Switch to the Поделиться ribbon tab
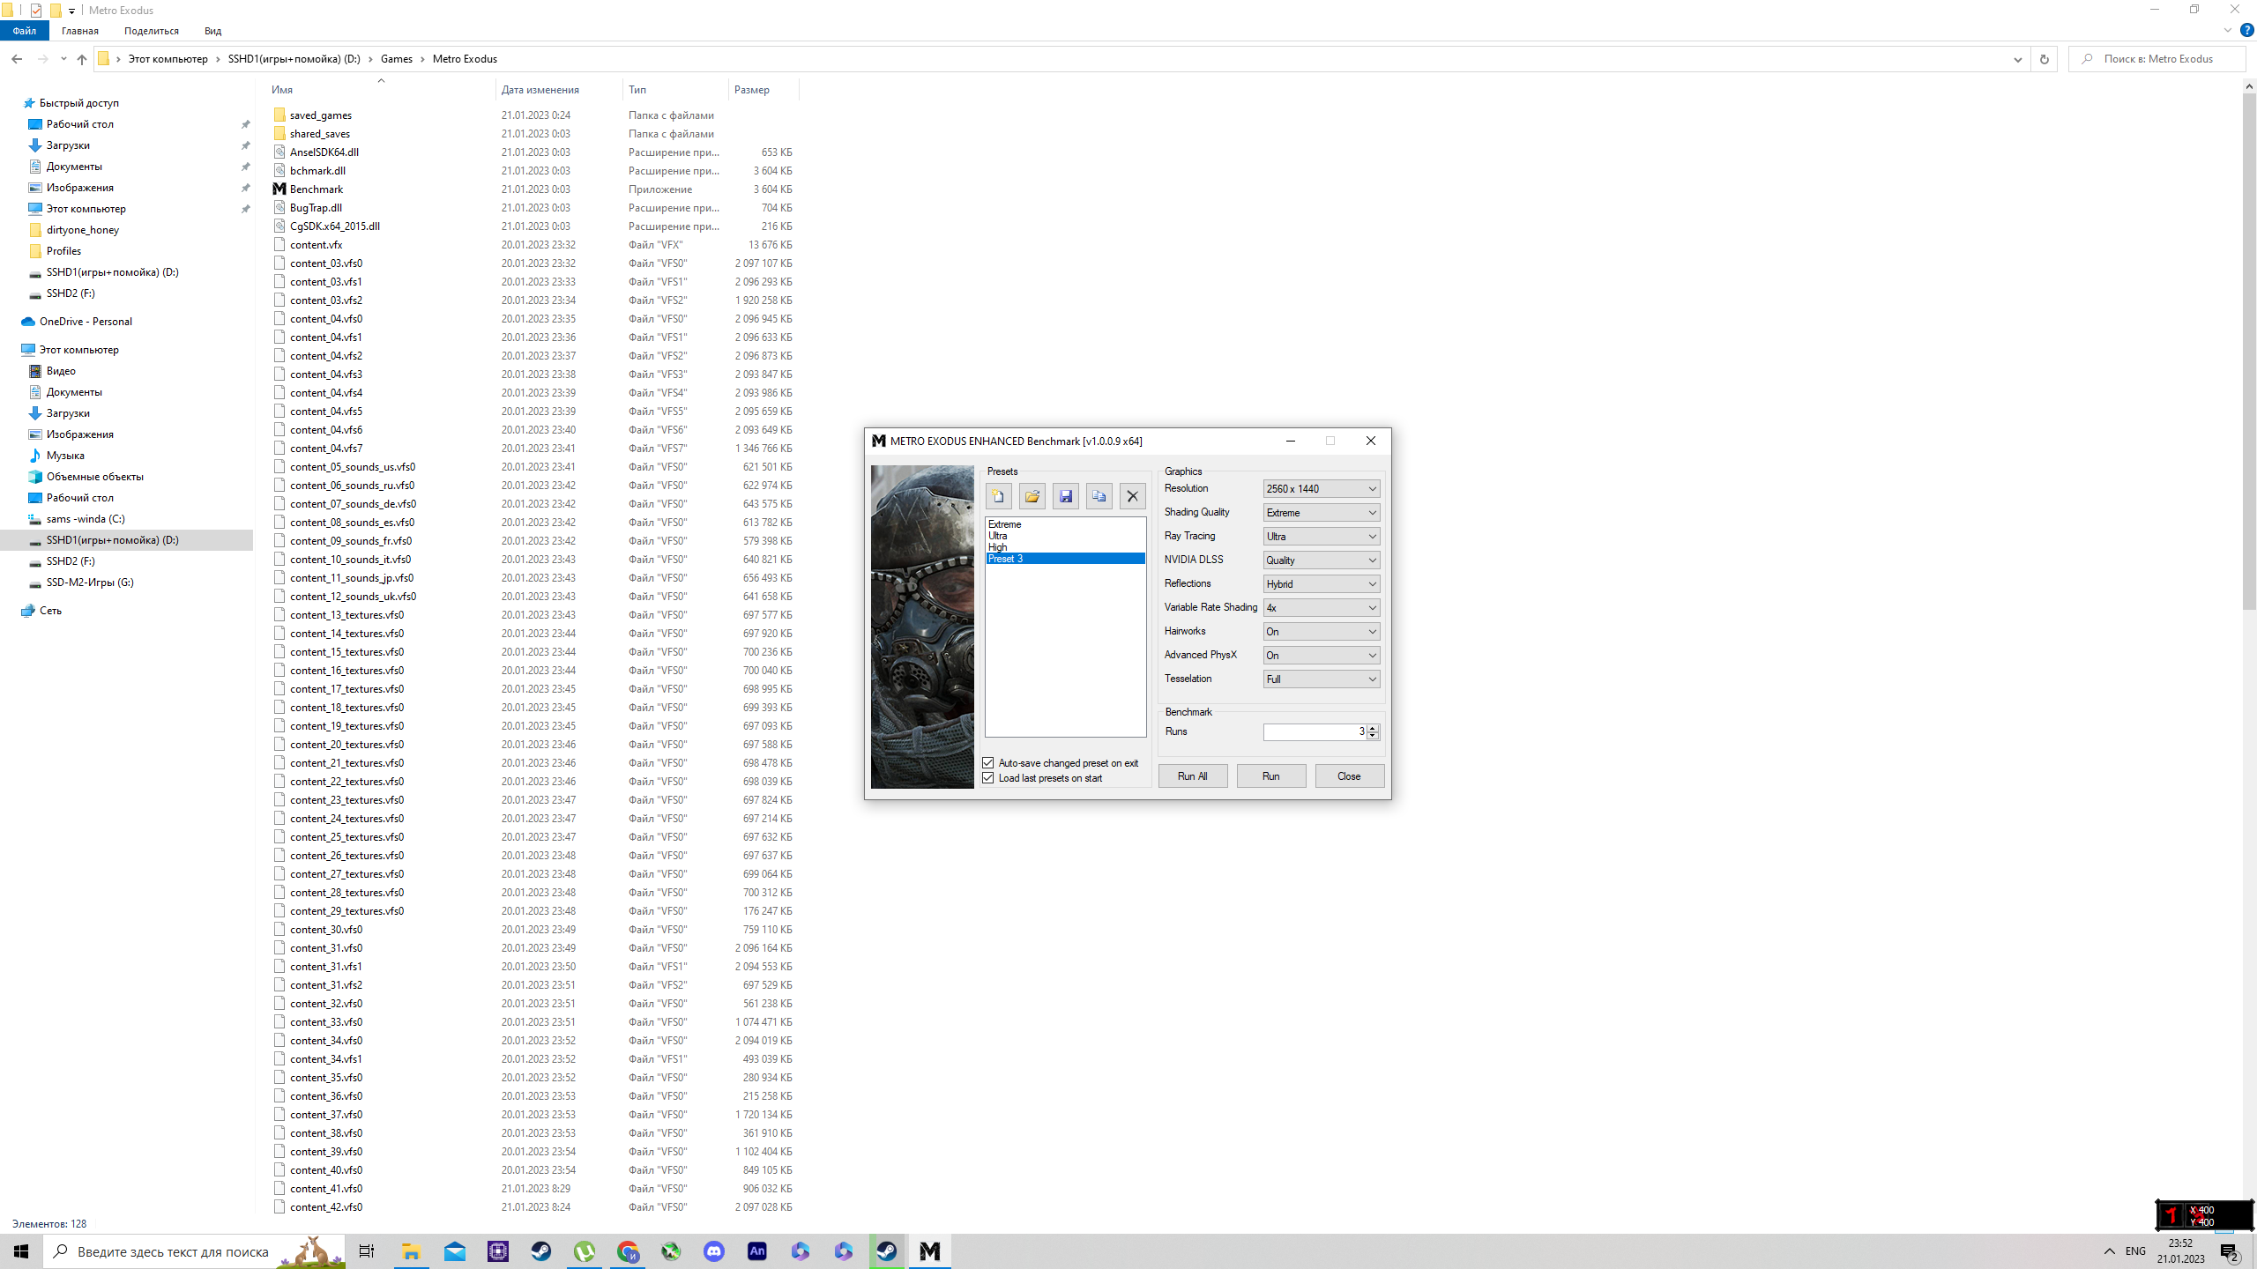2257x1269 pixels. 151,31
